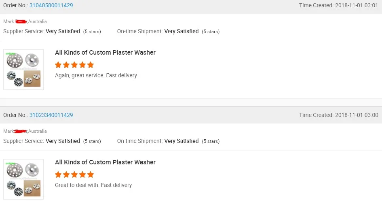Click third star above 'Great to deal with' review
Screen dimensions: 382x202
74,174
